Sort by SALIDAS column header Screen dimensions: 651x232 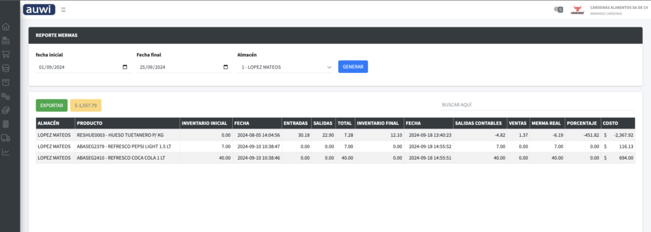(324, 123)
